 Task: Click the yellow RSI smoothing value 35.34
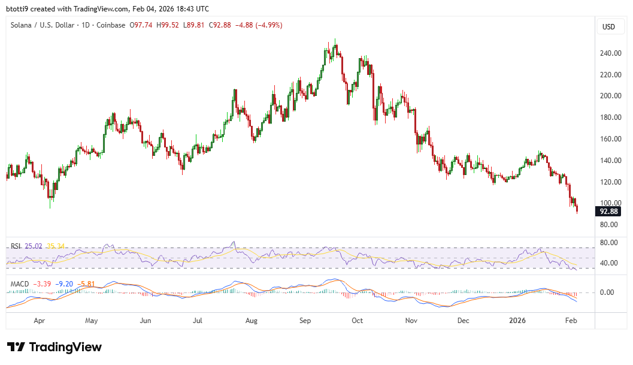click(55, 246)
